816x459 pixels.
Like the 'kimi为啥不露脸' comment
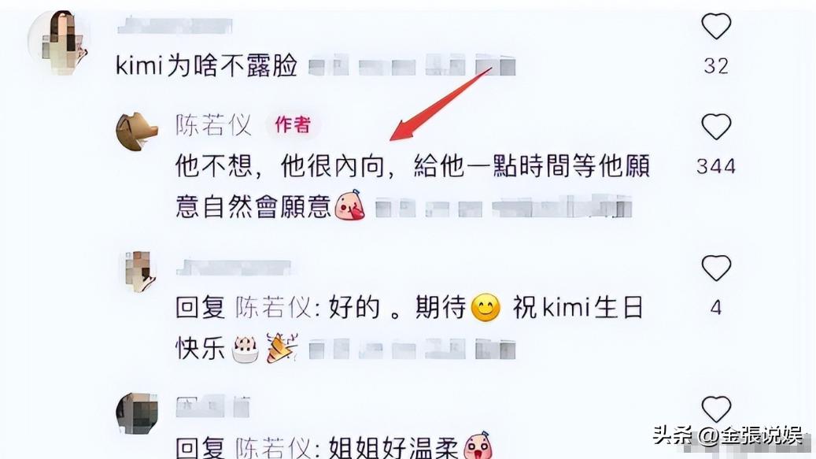(x=716, y=26)
